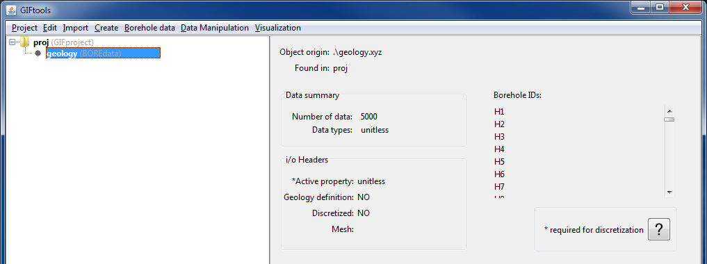Select borehole ID H6
The height and width of the screenshot is (264, 707).
coord(499,174)
